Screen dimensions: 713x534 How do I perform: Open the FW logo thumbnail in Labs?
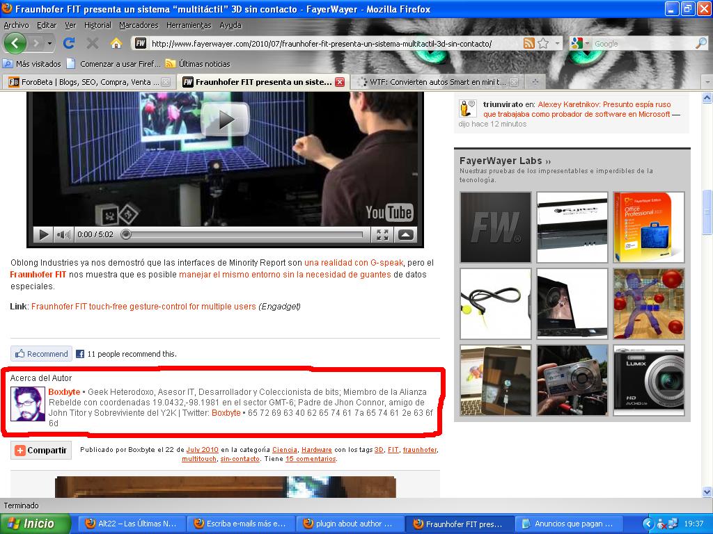coord(496,227)
